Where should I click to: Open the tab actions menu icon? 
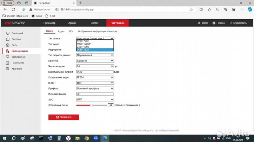pyautogui.click(x=27, y=3)
